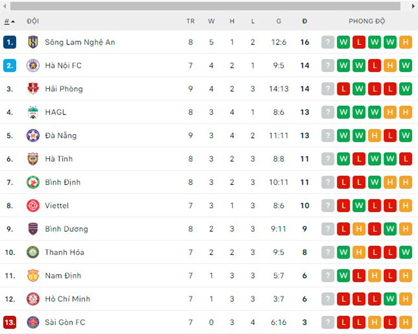Click Bình Định's green W form badge
The height and width of the screenshot is (334, 418).
[x=375, y=182]
